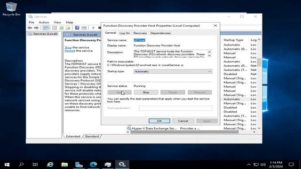Open the Help menu
Image resolution: width=301 pixels, height=169 pixels.
click(69, 22)
